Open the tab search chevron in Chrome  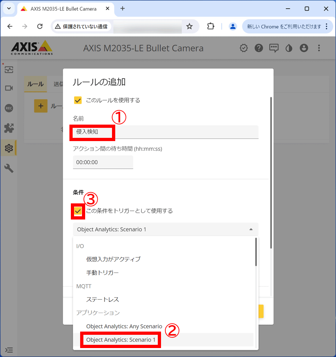9,9
